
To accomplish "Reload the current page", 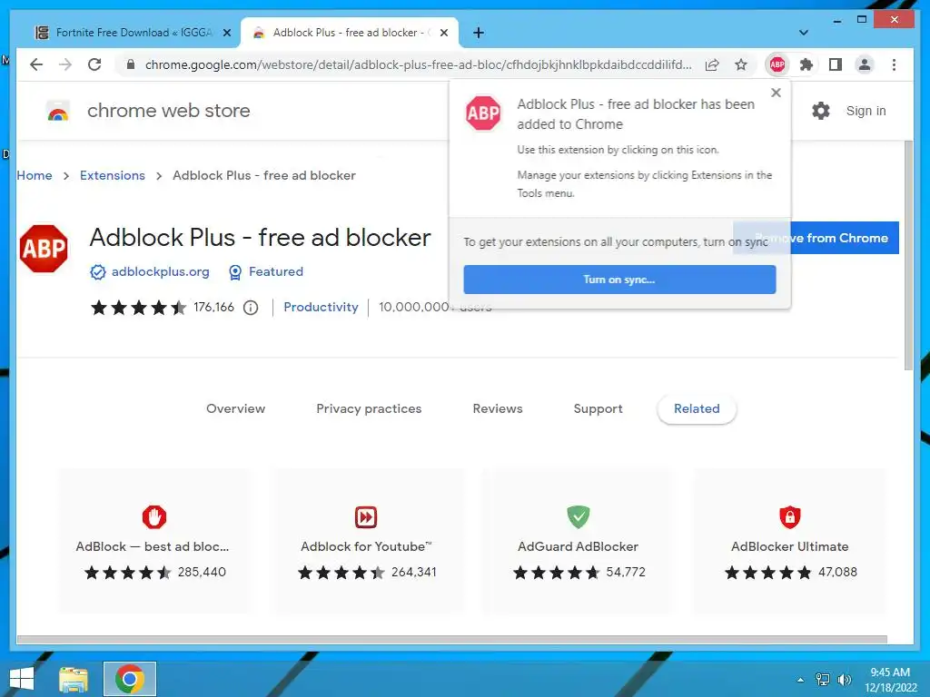I will [94, 64].
